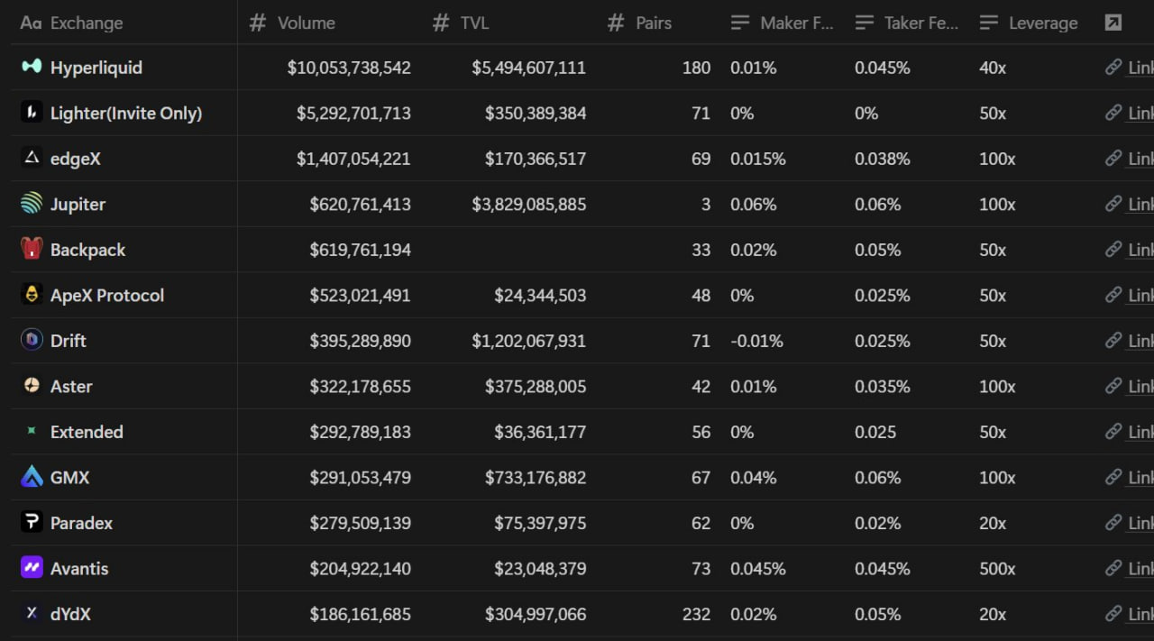Click the edgeX triangle logo icon
Image resolution: width=1154 pixels, height=641 pixels.
tap(32, 158)
